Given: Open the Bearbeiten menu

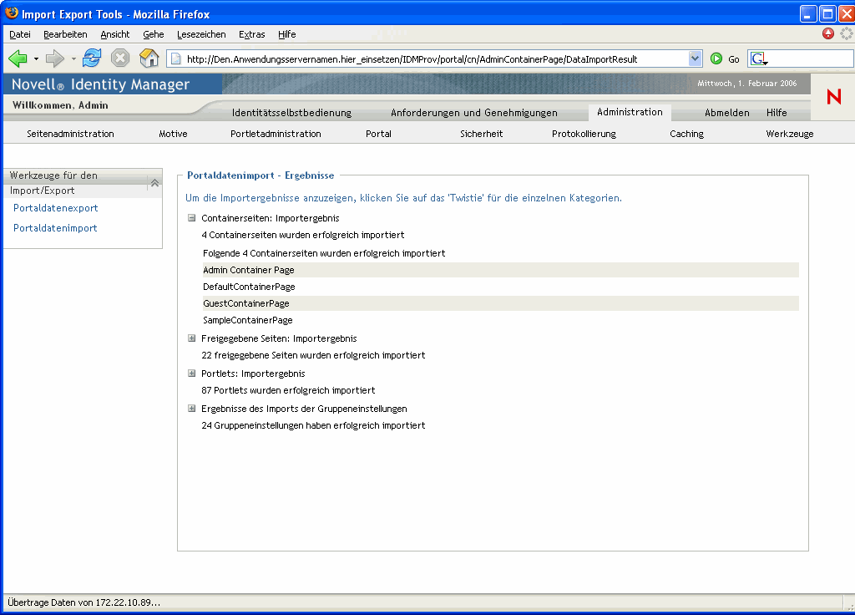Looking at the screenshot, I should [x=65, y=34].
